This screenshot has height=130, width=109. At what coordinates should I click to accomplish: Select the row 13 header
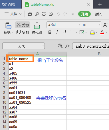point(4,117)
